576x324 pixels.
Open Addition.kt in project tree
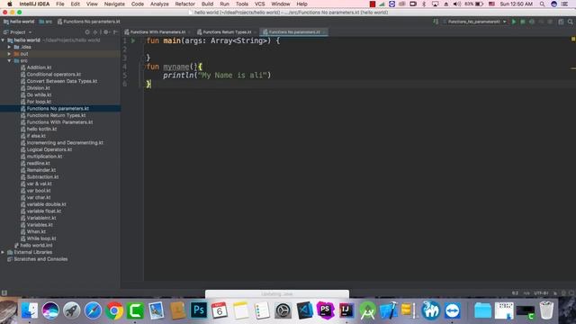tap(39, 67)
